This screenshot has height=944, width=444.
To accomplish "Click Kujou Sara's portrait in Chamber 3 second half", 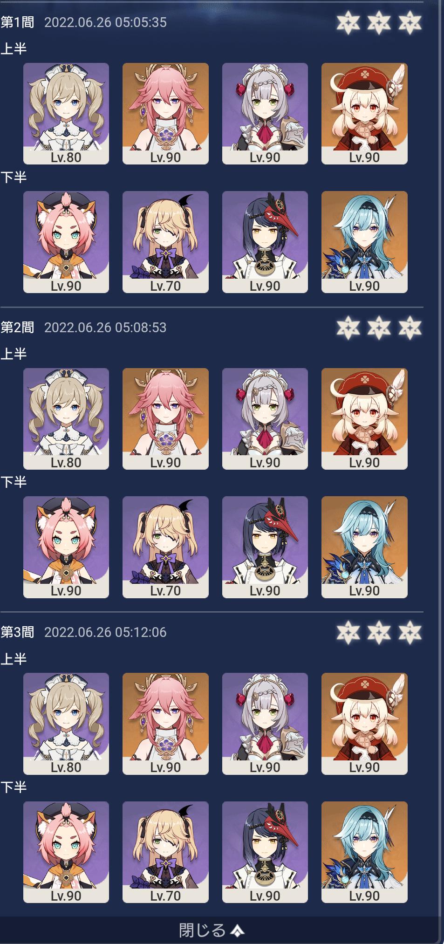I will pos(265,852).
